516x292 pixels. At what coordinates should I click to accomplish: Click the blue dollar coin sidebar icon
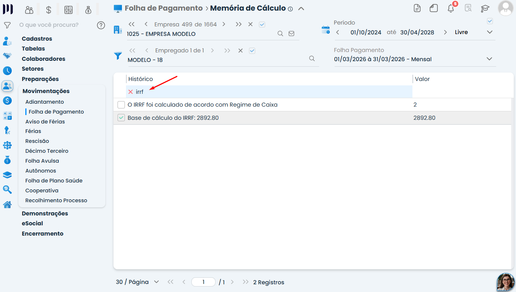[x=7, y=100]
